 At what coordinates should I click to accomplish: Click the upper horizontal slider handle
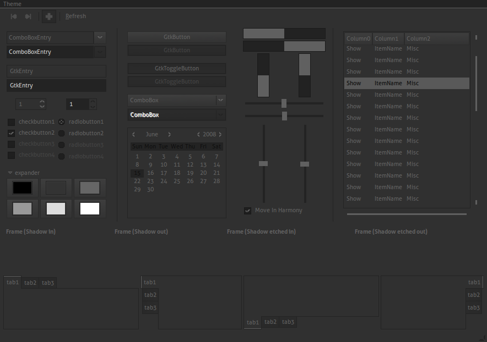point(284,103)
